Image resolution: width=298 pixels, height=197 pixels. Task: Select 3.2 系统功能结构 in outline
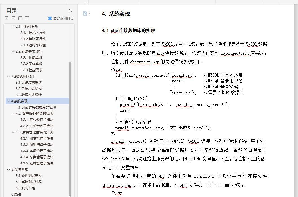(x=29, y=89)
